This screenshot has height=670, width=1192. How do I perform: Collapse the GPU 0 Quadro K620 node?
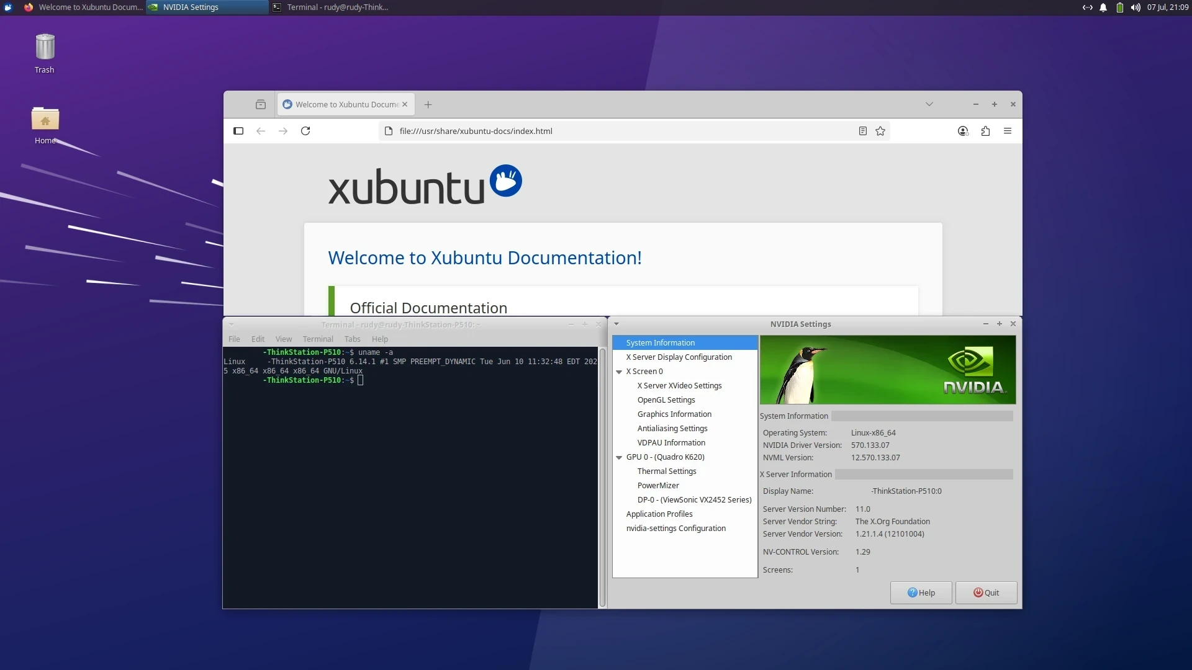coord(619,458)
